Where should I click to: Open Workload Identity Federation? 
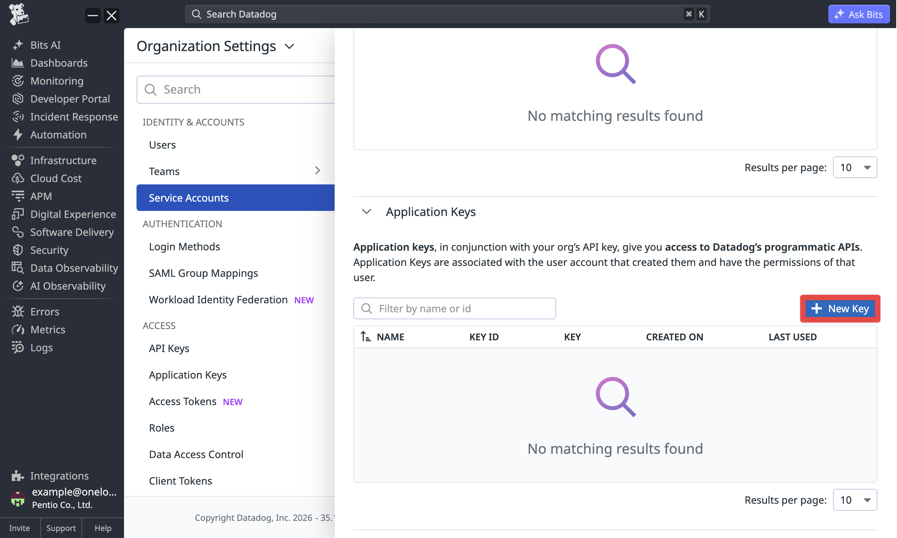[x=218, y=299]
